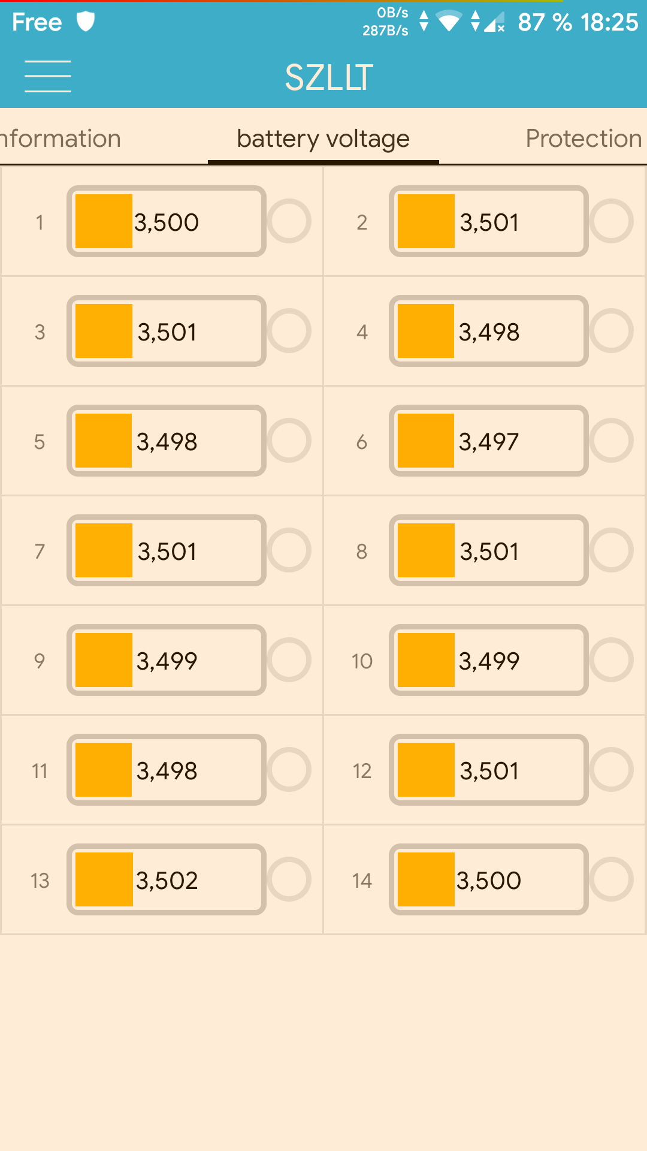Tap the SZLLT title text
Viewport: 647px width, 1151px height.
pos(329,77)
